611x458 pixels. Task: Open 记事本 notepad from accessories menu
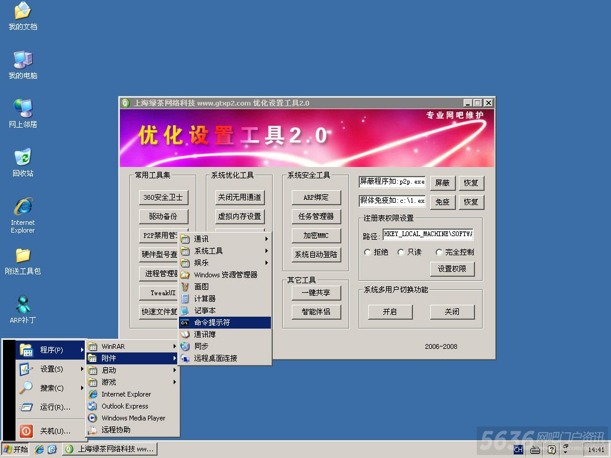click(x=225, y=310)
